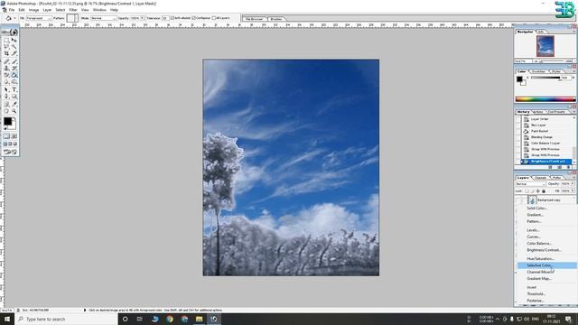Select the Type tool
This screenshot has height=325, width=578.
pyautogui.click(x=14, y=89)
